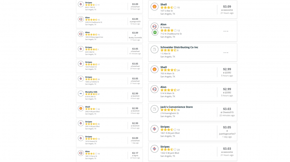Open Shell station at 2902 N Bryant Blvd

click(x=87, y=107)
